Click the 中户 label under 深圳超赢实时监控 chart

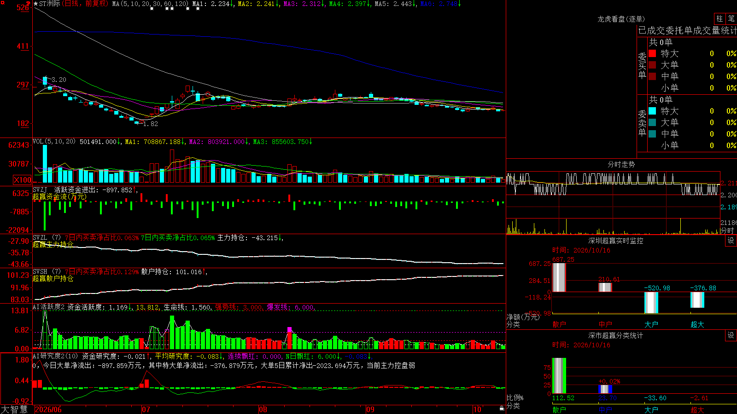[x=605, y=324]
